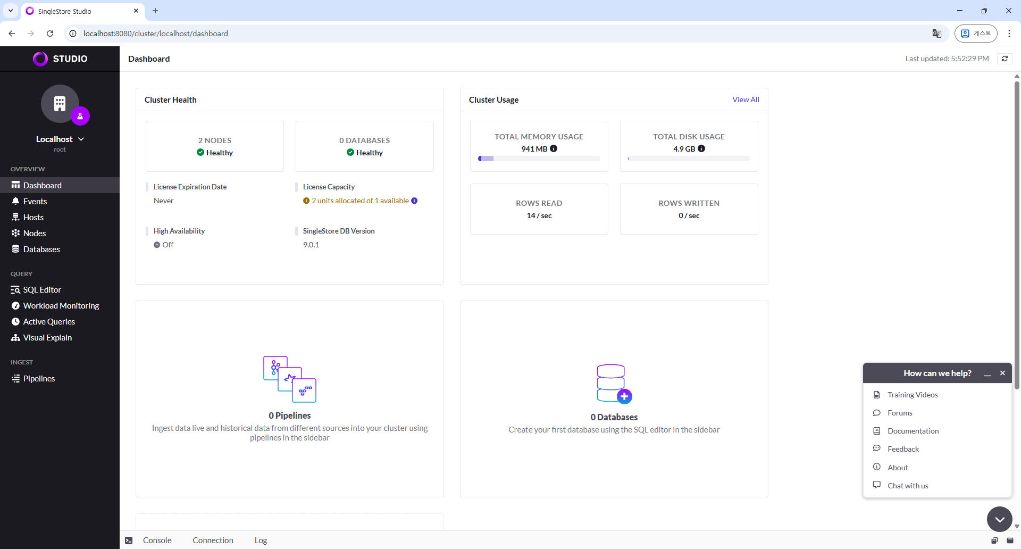
Task: Click the memory usage progress bar
Action: point(539,159)
